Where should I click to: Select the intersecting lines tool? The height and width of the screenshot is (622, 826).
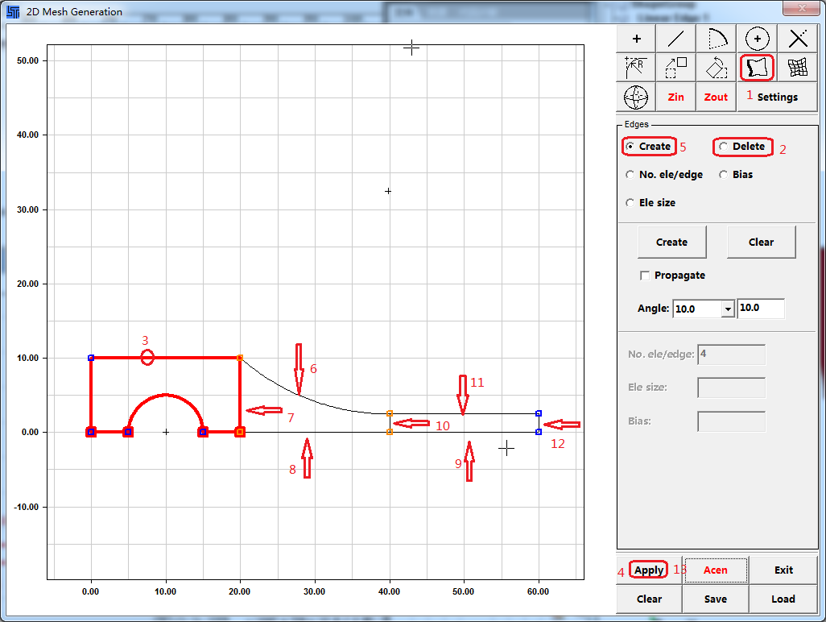tap(797, 39)
